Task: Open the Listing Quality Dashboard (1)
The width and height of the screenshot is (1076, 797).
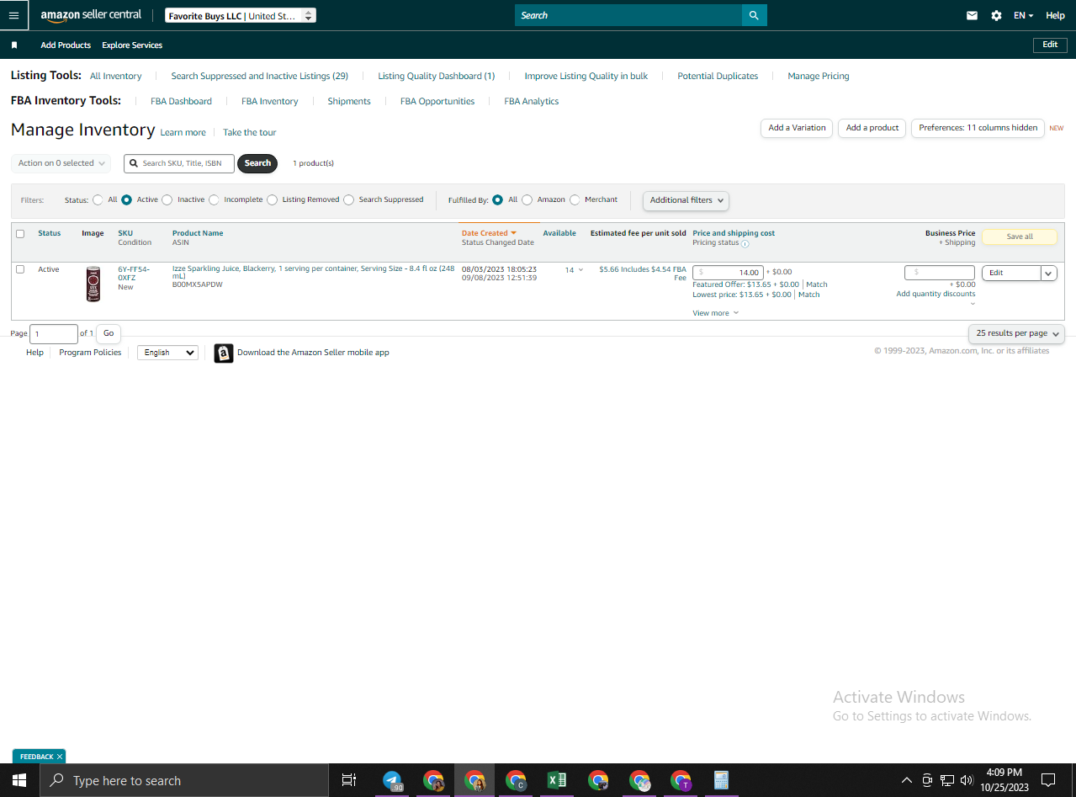Action: tap(436, 76)
